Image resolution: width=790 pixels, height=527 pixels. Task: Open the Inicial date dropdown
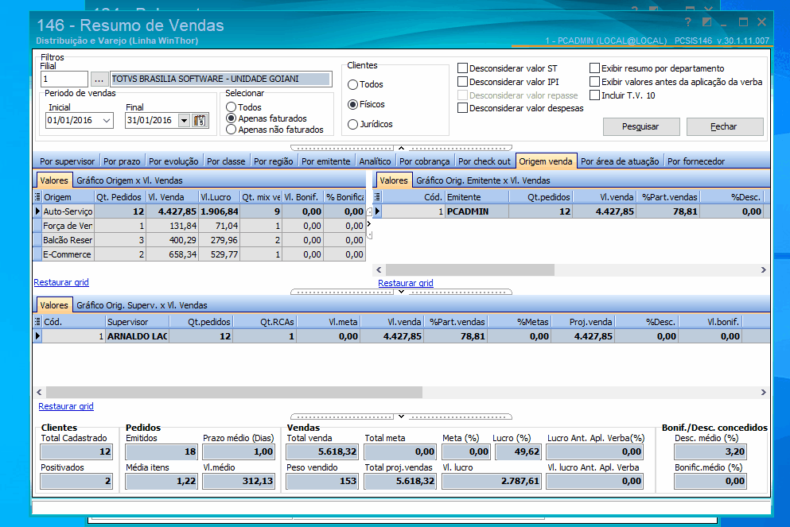(x=107, y=120)
